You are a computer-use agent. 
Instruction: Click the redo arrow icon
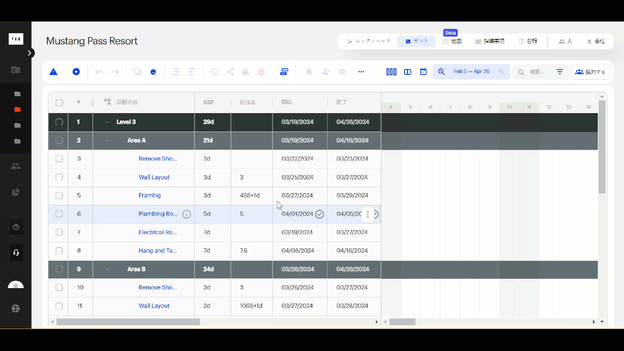pos(115,72)
